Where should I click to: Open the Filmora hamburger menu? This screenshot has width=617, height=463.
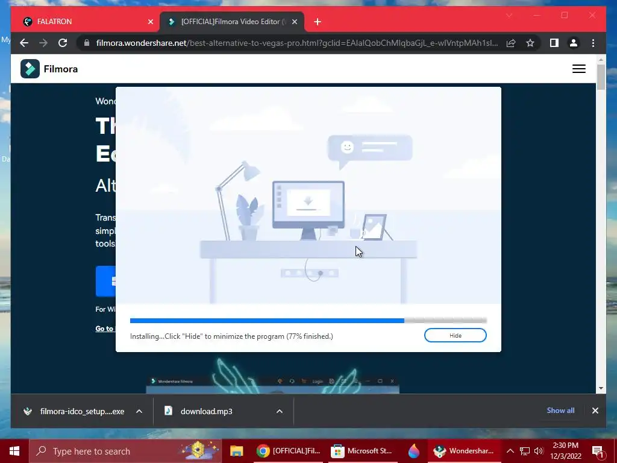(x=579, y=69)
